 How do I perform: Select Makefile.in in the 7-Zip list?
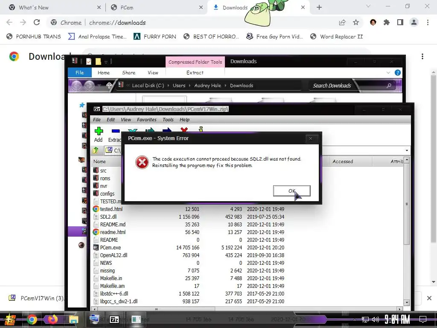(111, 278)
